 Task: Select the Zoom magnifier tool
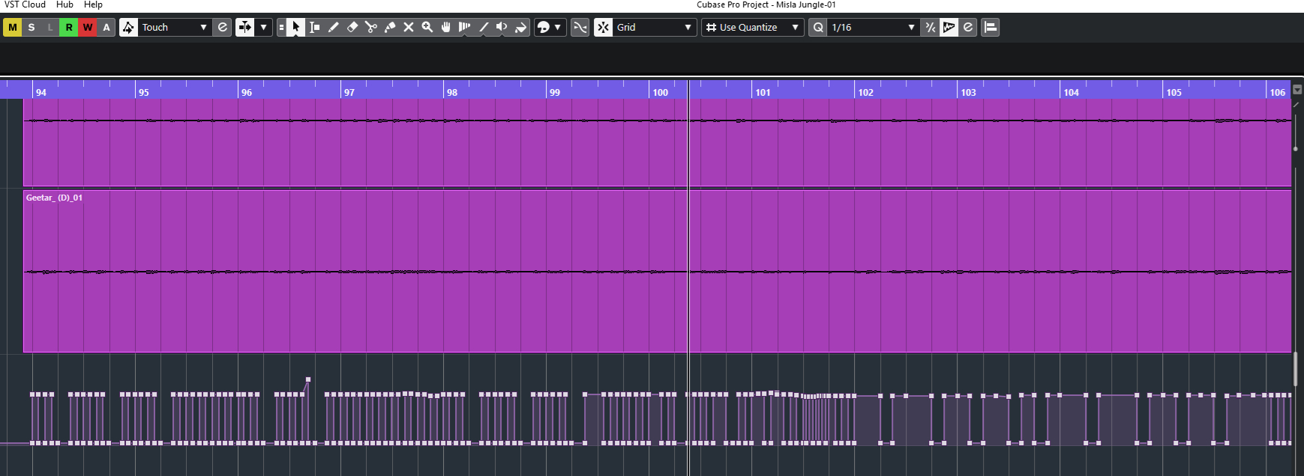pyautogui.click(x=427, y=28)
